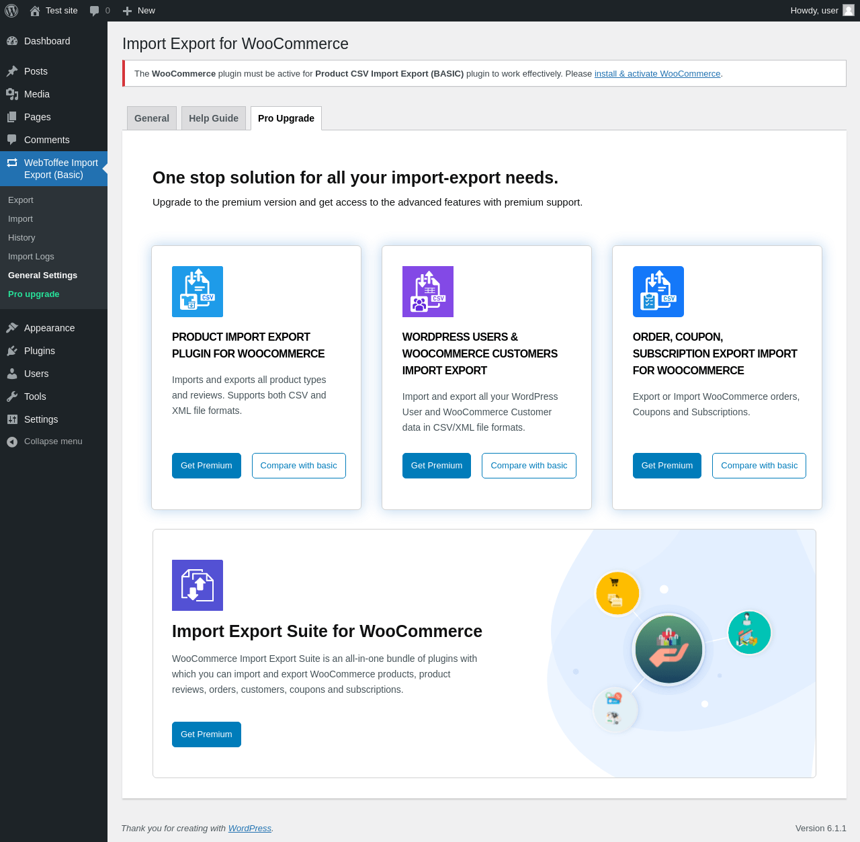Screen dimensions: 860x842
Task: Select the Pro Upgrade tab
Action: (x=286, y=118)
